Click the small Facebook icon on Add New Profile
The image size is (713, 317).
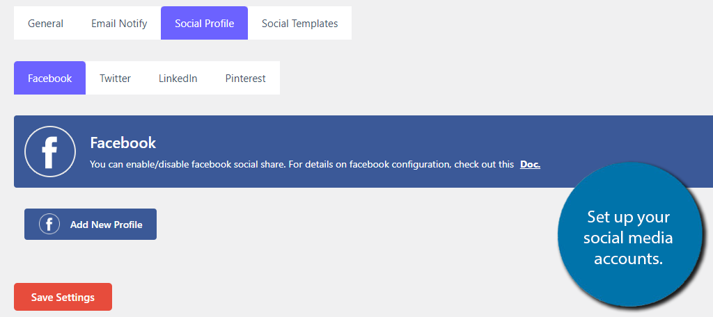coord(49,225)
